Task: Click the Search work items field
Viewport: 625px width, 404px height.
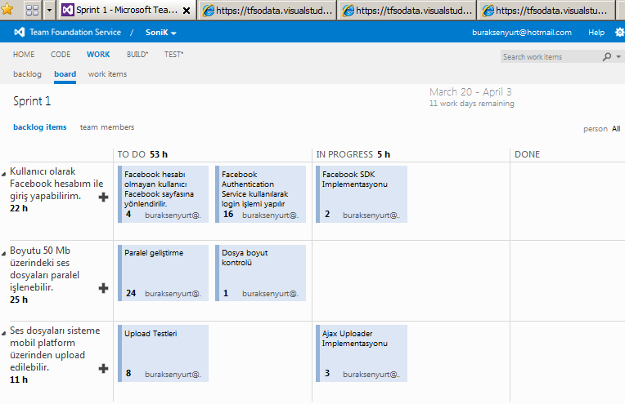Action: click(550, 57)
